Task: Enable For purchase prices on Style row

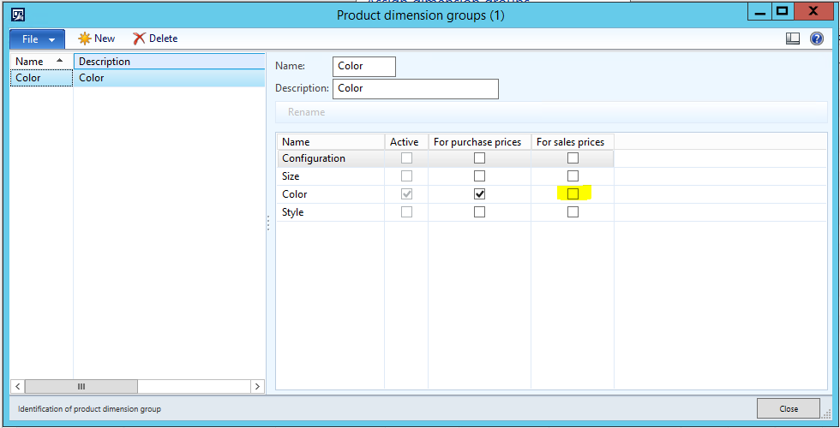Action: [x=479, y=212]
